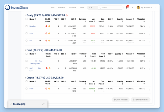The height and width of the screenshot is (112, 164).
Task: Check the Bitco row checkbox
Action: pyautogui.click(x=26, y=88)
